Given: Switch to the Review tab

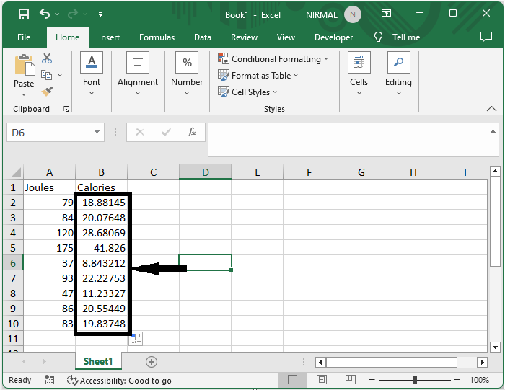Looking at the screenshot, I should point(244,37).
